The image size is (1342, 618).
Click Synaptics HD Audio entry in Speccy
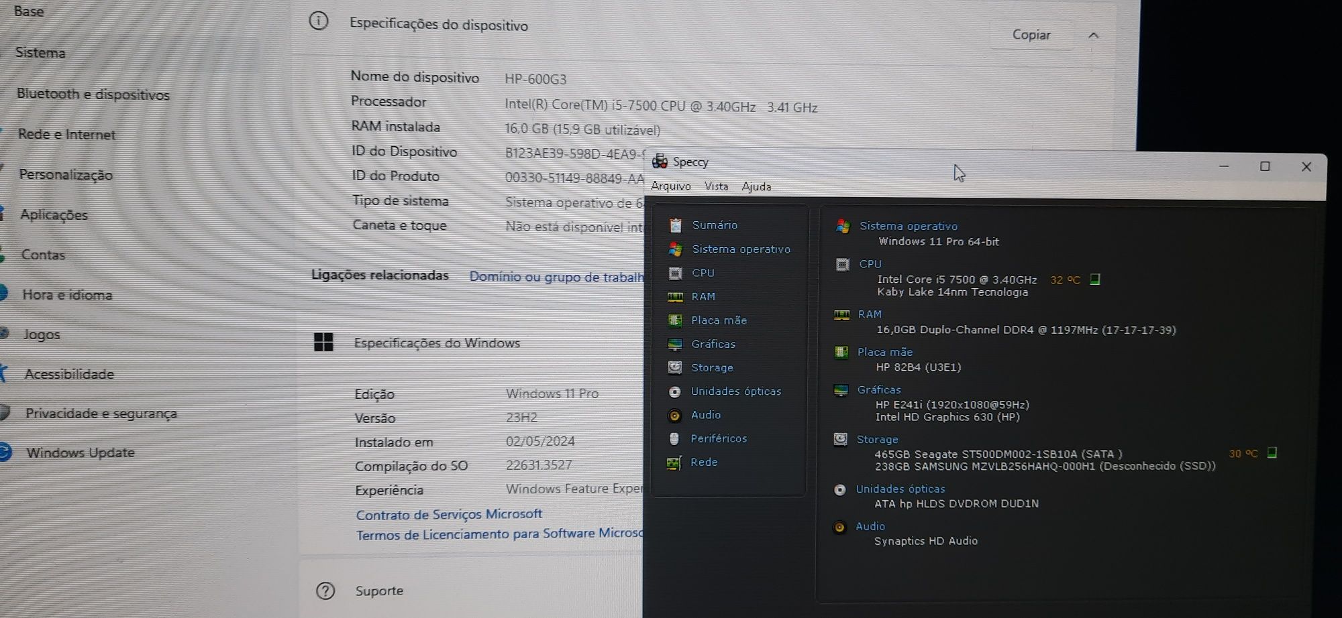click(x=926, y=541)
